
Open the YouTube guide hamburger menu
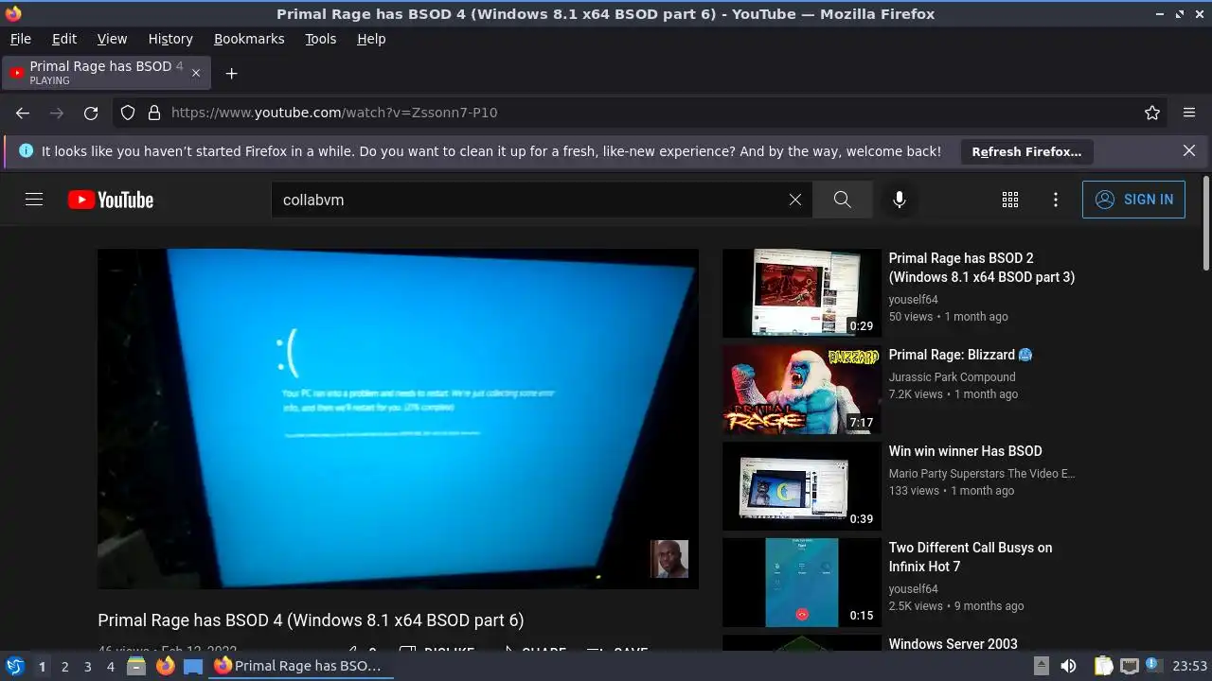(x=34, y=200)
